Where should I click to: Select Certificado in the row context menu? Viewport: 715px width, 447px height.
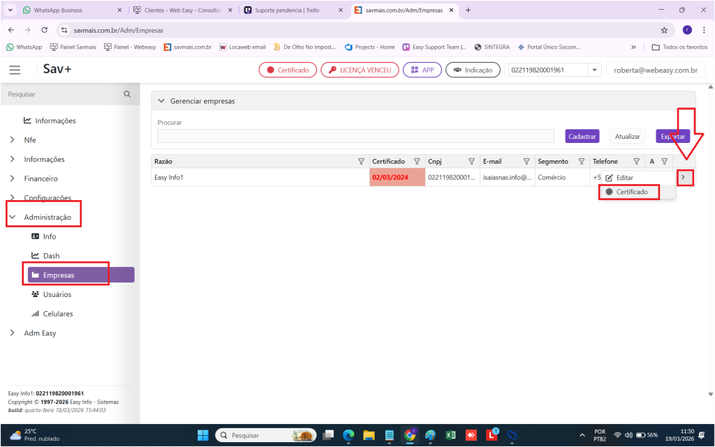(x=631, y=192)
